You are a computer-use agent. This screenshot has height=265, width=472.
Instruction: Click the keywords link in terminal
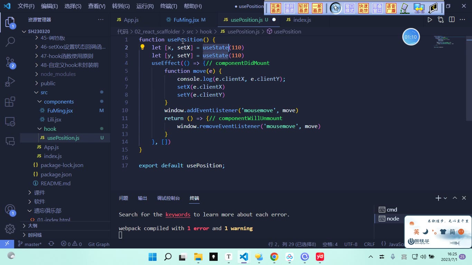pyautogui.click(x=178, y=215)
